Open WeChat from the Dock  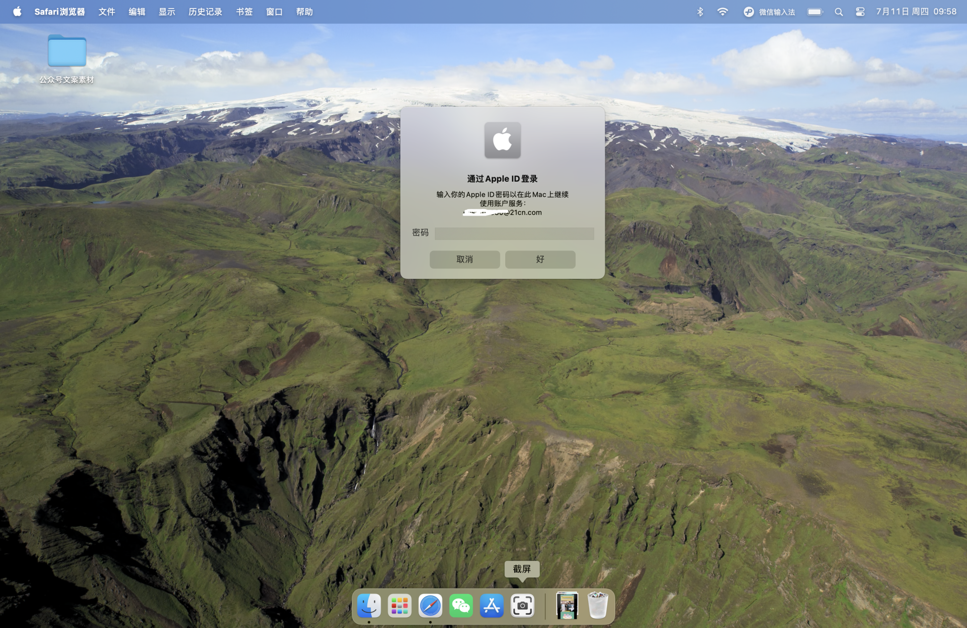(461, 606)
